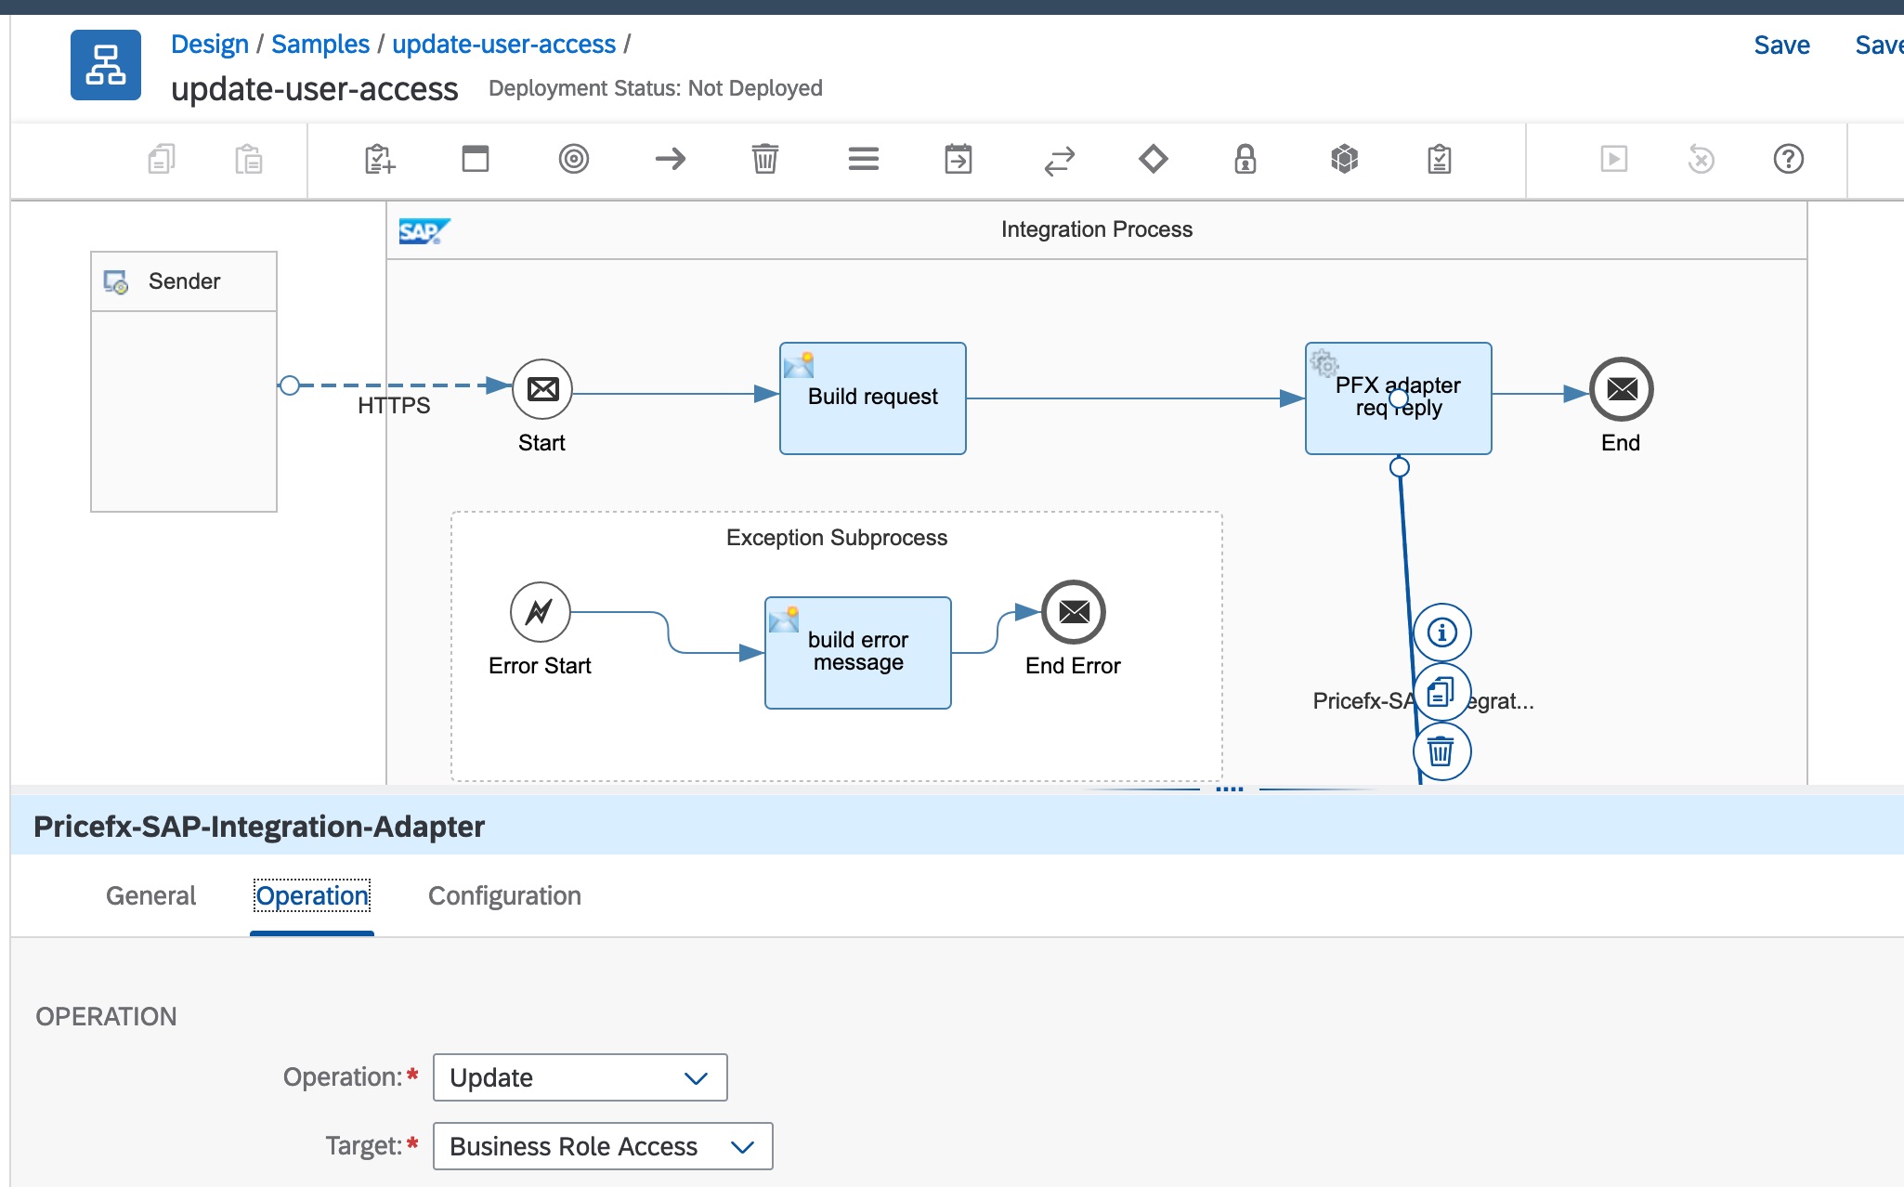Click the copy icon on adapter connection

point(1441,692)
